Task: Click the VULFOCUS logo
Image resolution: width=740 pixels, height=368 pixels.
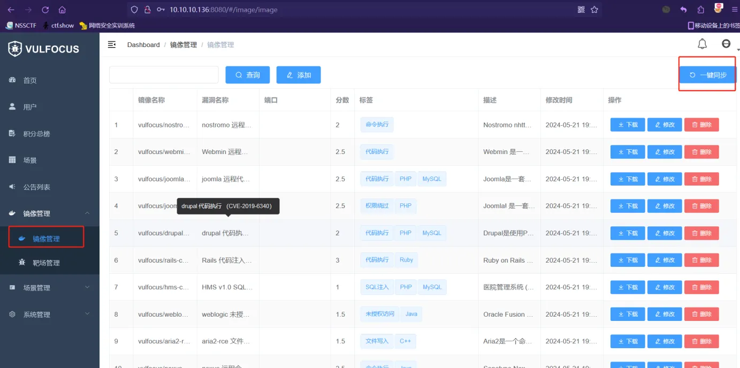Action: 43,49
